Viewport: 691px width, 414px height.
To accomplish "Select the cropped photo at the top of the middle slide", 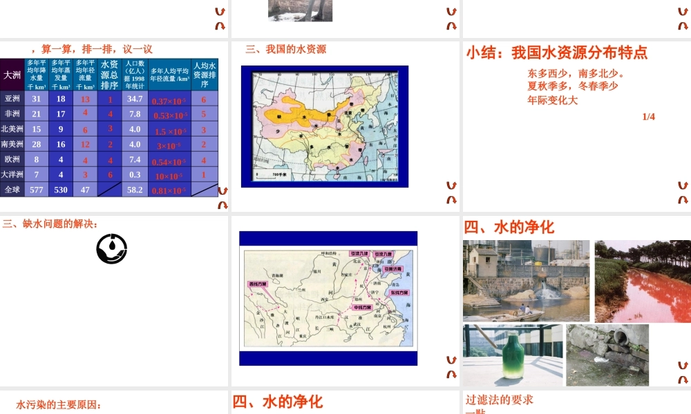I will point(300,10).
